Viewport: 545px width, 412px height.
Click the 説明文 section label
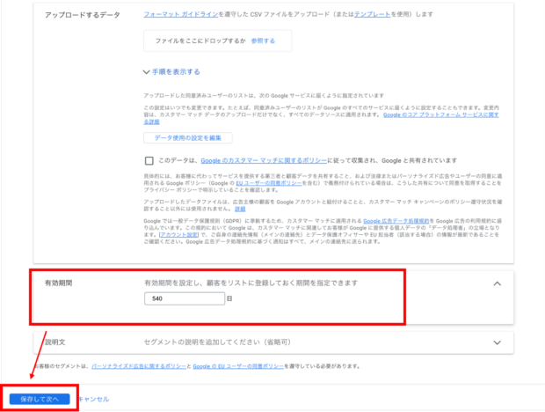(x=54, y=342)
